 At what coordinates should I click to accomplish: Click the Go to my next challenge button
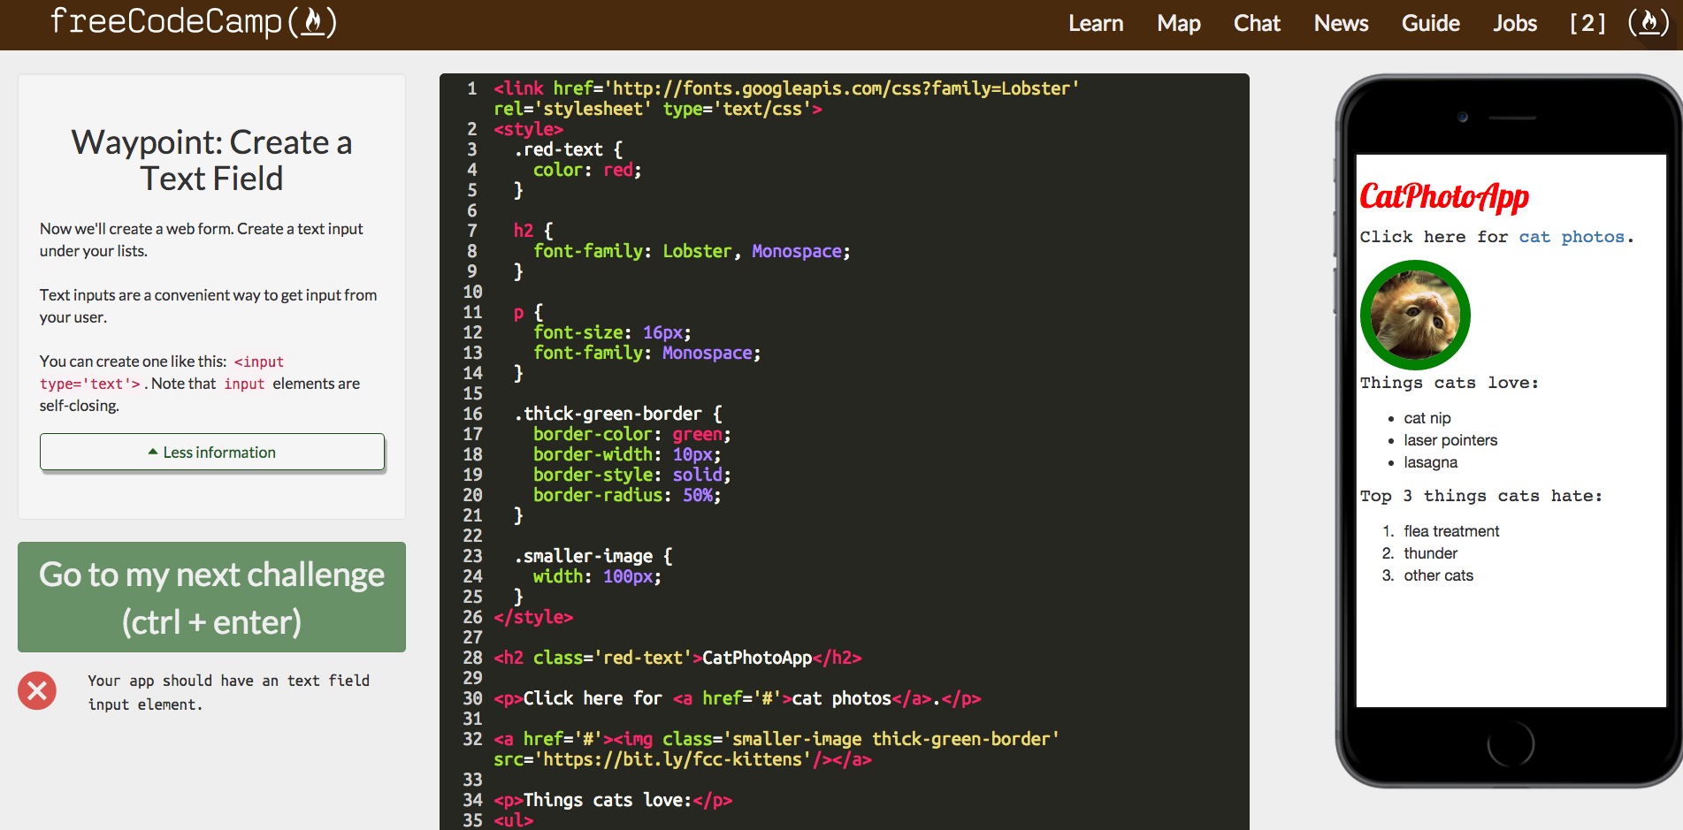211,598
